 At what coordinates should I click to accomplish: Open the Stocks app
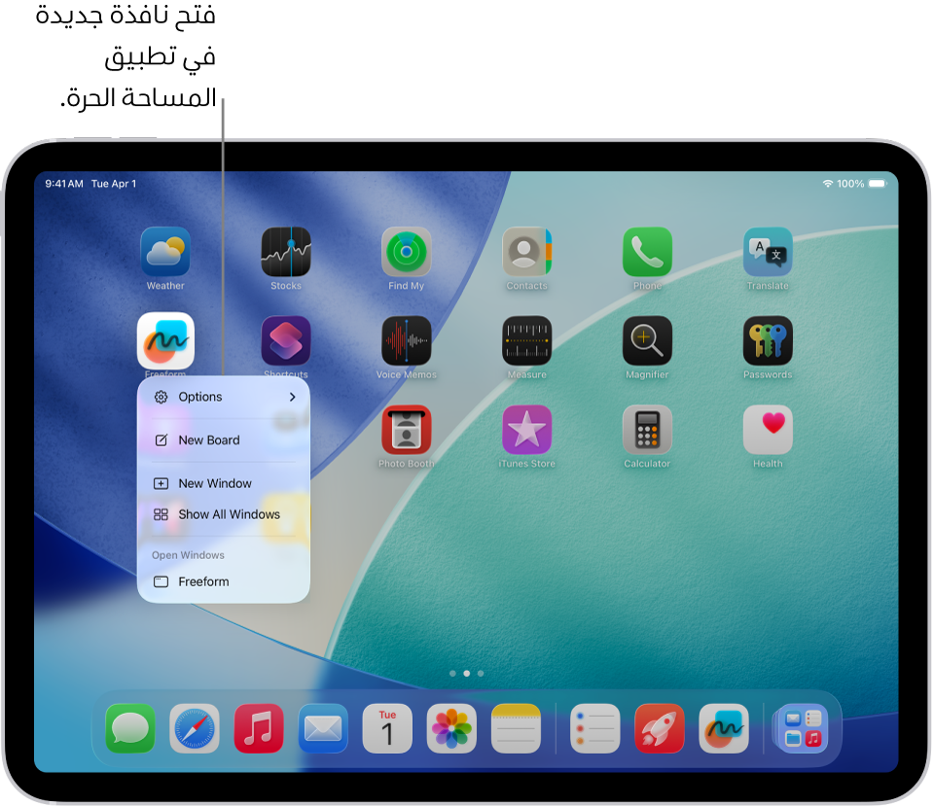click(x=285, y=250)
